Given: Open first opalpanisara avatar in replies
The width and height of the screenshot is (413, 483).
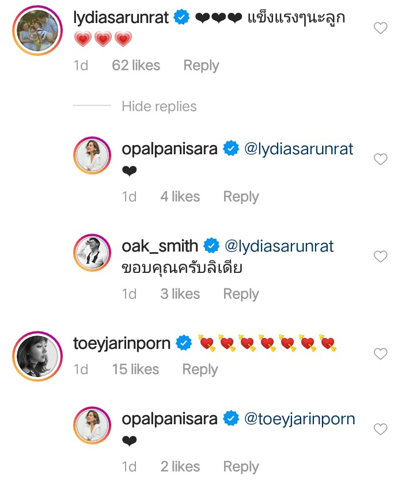Looking at the screenshot, I should click(92, 155).
